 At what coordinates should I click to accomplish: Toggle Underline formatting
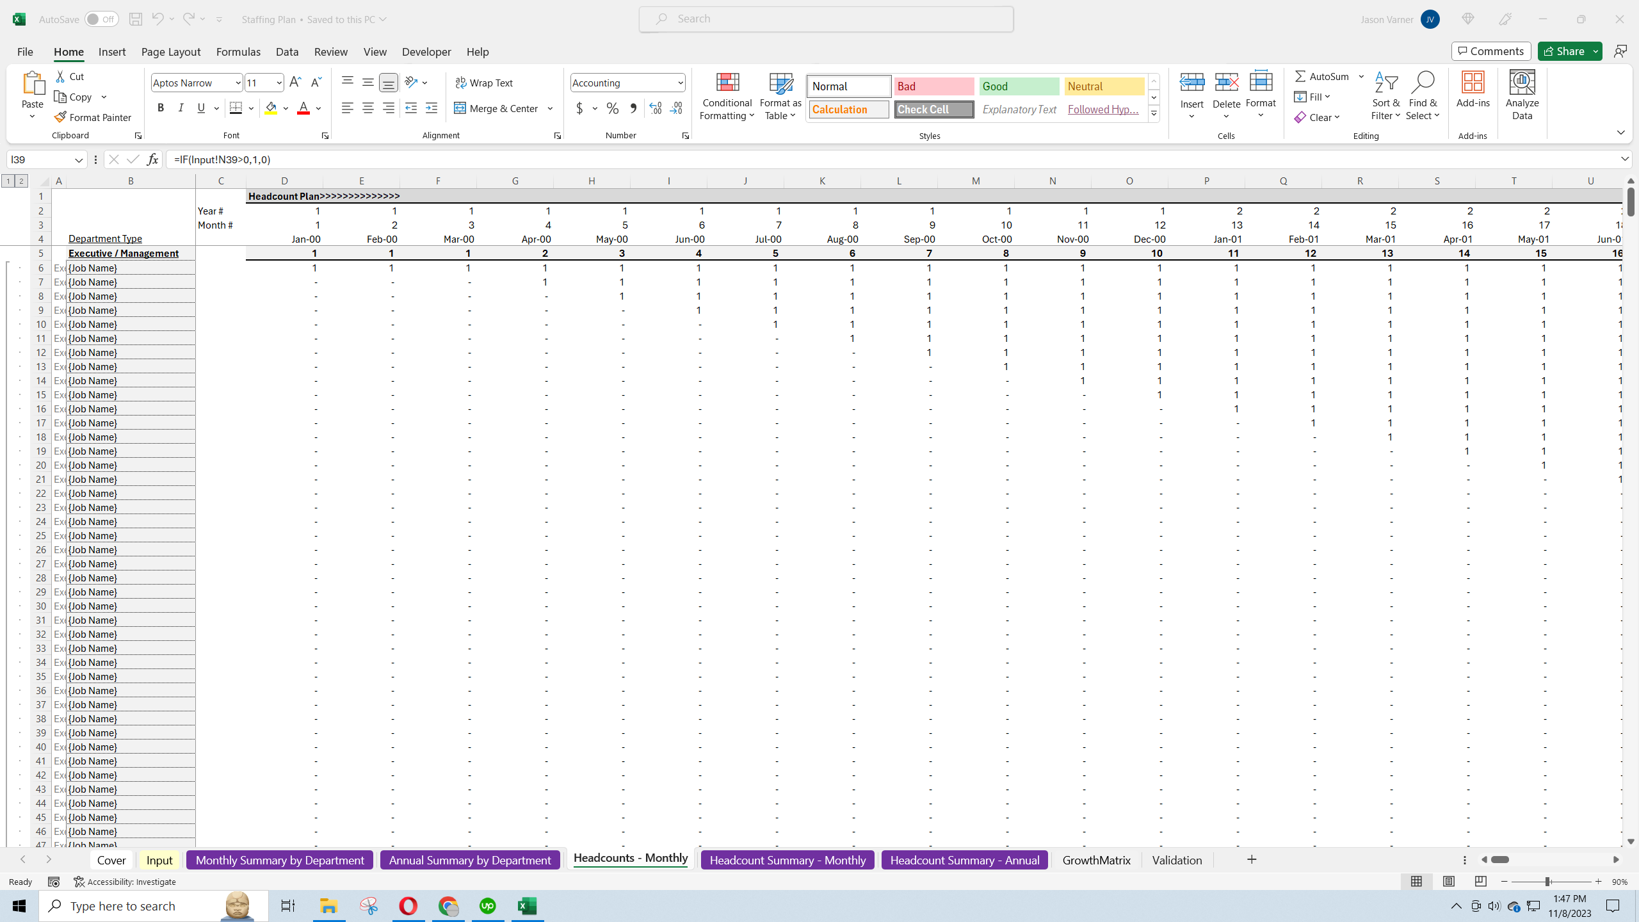[x=201, y=108]
